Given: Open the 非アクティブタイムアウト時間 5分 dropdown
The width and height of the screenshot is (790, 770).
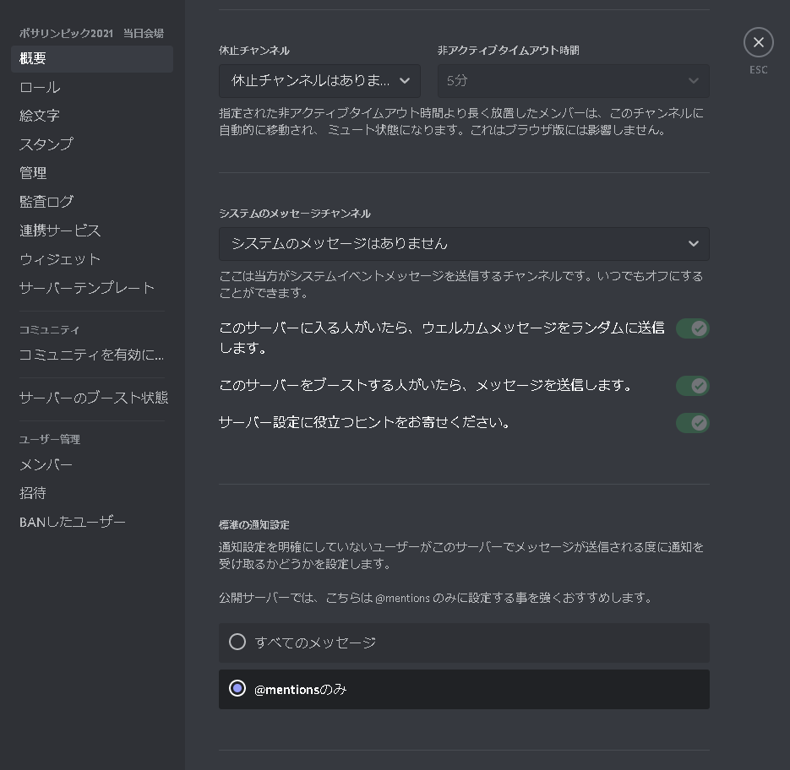Looking at the screenshot, I should point(574,81).
